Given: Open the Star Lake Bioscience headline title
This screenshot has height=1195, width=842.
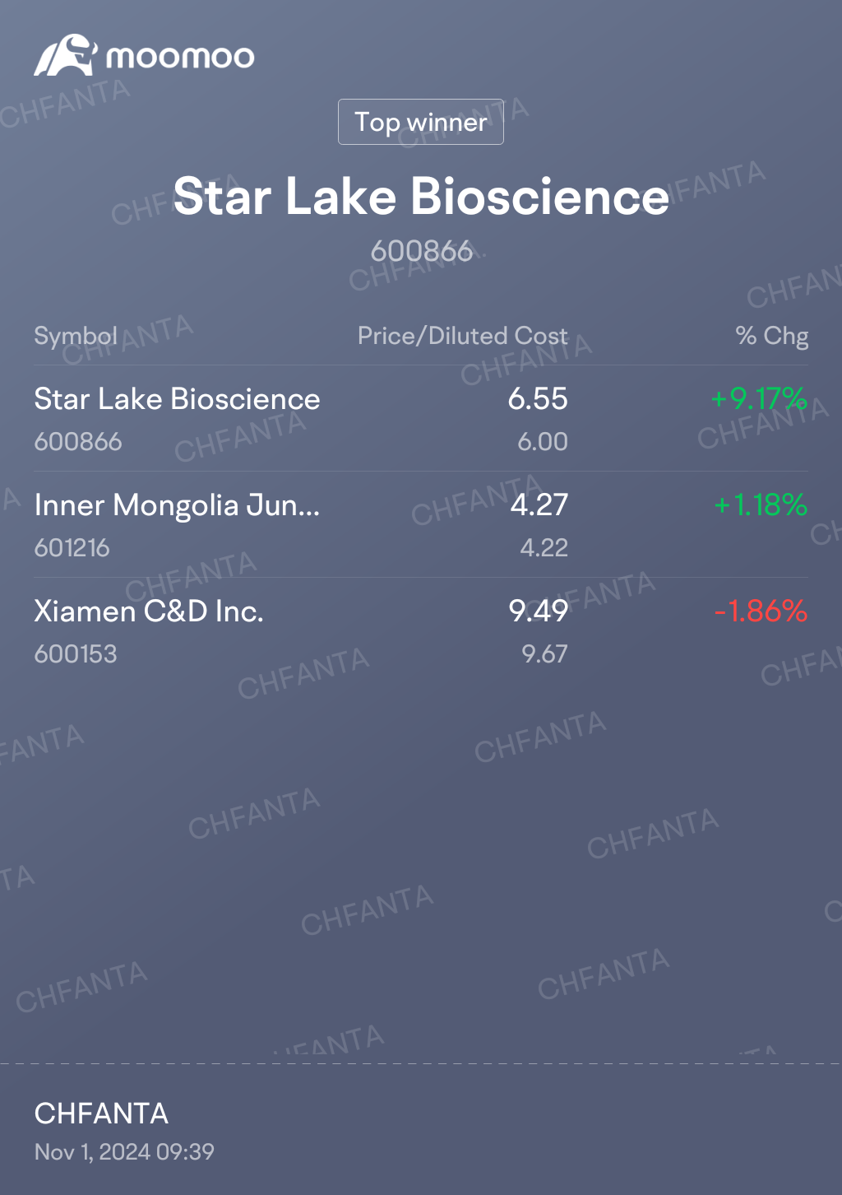Looking at the screenshot, I should (421, 197).
